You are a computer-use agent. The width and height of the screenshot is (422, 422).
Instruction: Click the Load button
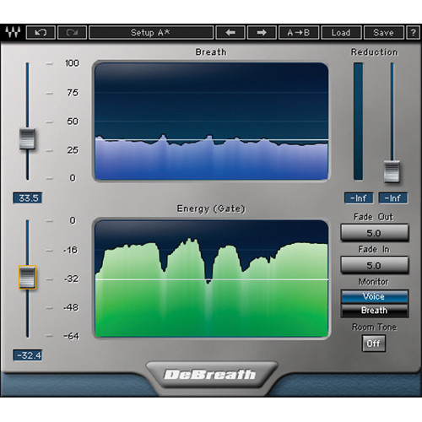coord(341,32)
